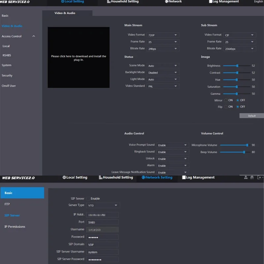Open the Voice Prompt Sound dropdown
Image resolution: width=264 pixels, height=264 pixels.
point(173,145)
